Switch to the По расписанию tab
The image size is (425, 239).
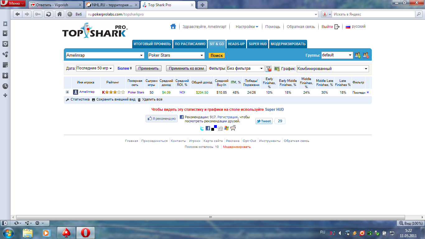tap(190, 44)
